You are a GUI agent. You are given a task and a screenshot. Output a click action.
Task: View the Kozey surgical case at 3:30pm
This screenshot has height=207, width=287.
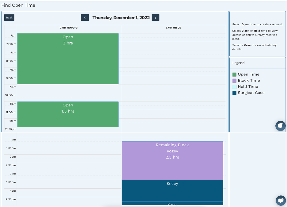[x=172, y=190]
